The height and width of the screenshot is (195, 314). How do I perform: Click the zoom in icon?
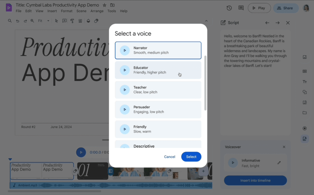pyautogui.click(x=32, y=21)
